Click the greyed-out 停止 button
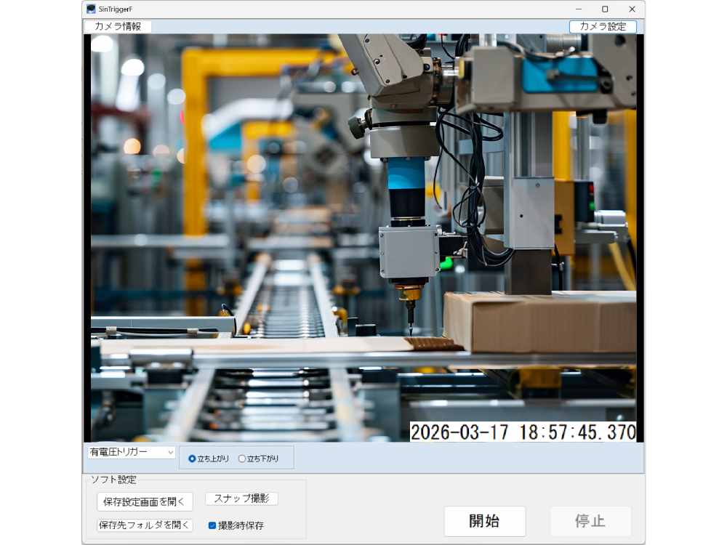Viewport: 727px width, 545px height. (590, 521)
